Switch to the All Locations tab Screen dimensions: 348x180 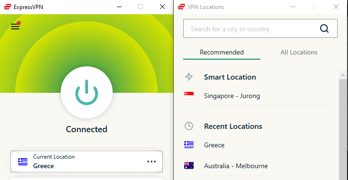click(x=299, y=53)
